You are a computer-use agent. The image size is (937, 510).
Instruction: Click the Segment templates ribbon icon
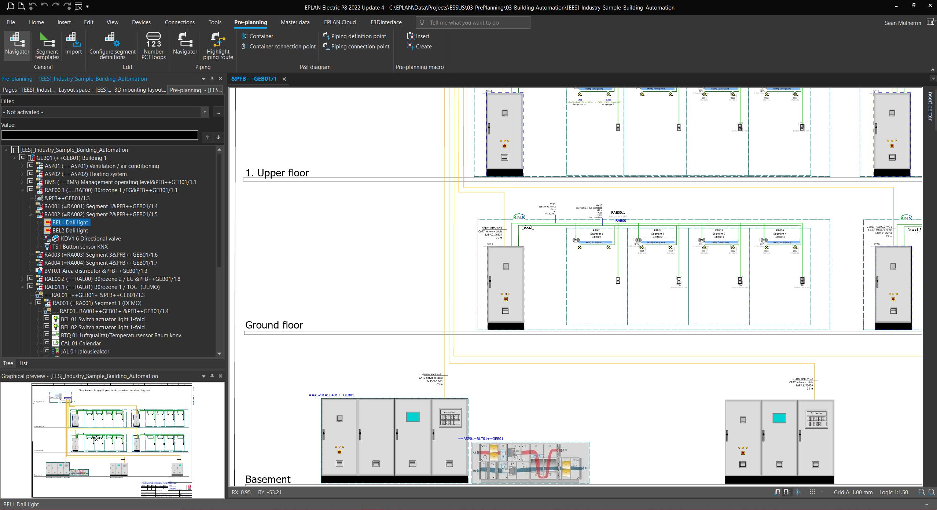47,46
